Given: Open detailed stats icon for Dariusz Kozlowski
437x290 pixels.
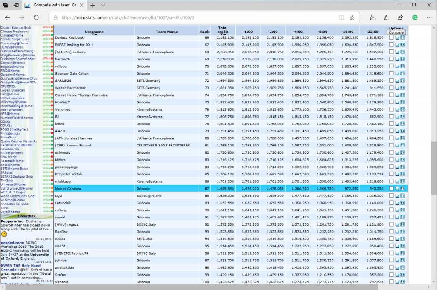Looking at the screenshot, I should pyautogui.click(x=402, y=37).
